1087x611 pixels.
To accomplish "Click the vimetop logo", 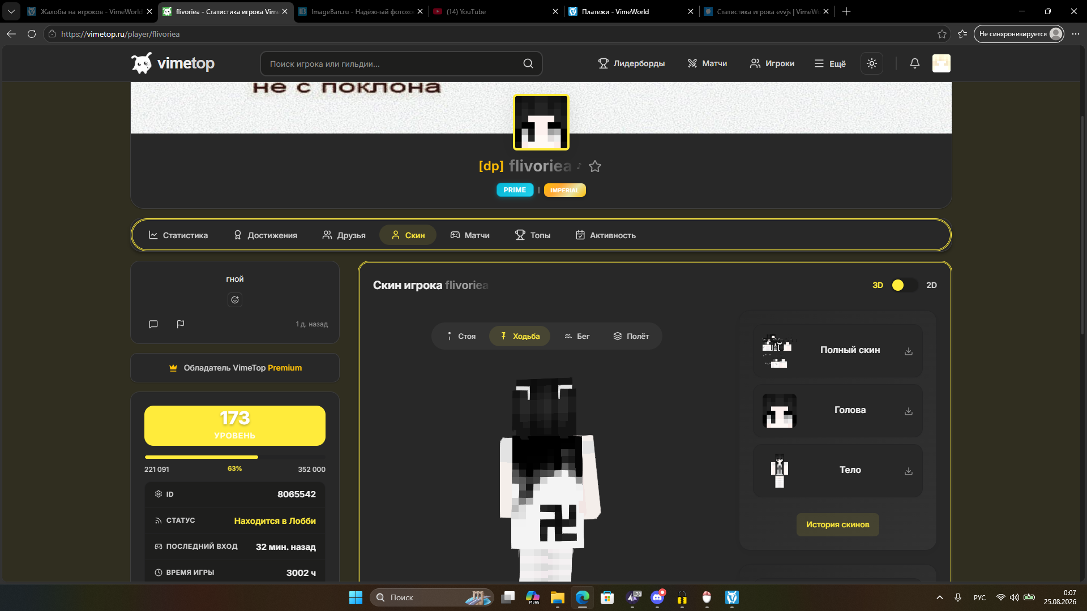I will click(x=173, y=63).
